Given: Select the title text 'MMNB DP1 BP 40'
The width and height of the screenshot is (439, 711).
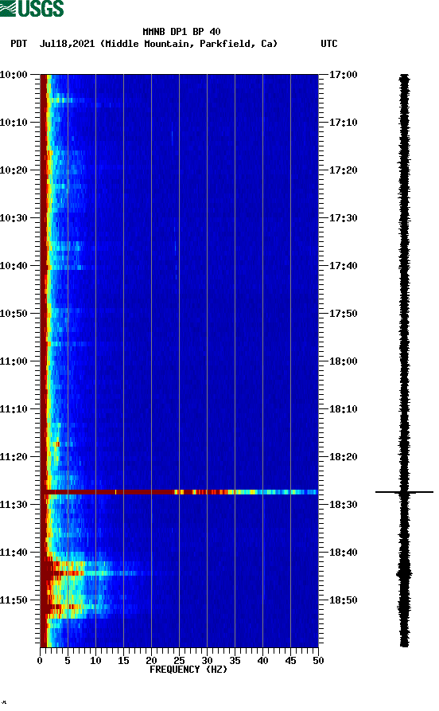Looking at the screenshot, I should 181,32.
